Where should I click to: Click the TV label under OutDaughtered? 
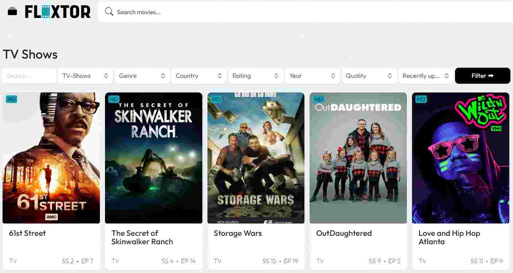pyautogui.click(x=320, y=261)
